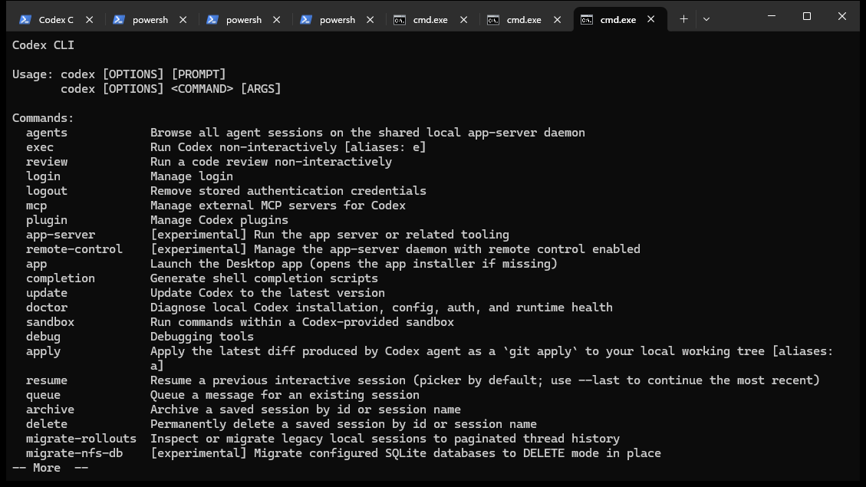Click the 'plugin' command name
Viewport: 866px width, 487px height.
point(46,220)
